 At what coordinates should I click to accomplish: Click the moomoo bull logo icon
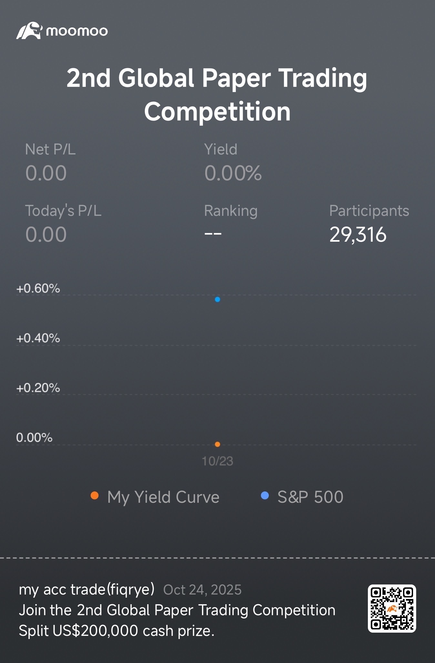pos(29,31)
